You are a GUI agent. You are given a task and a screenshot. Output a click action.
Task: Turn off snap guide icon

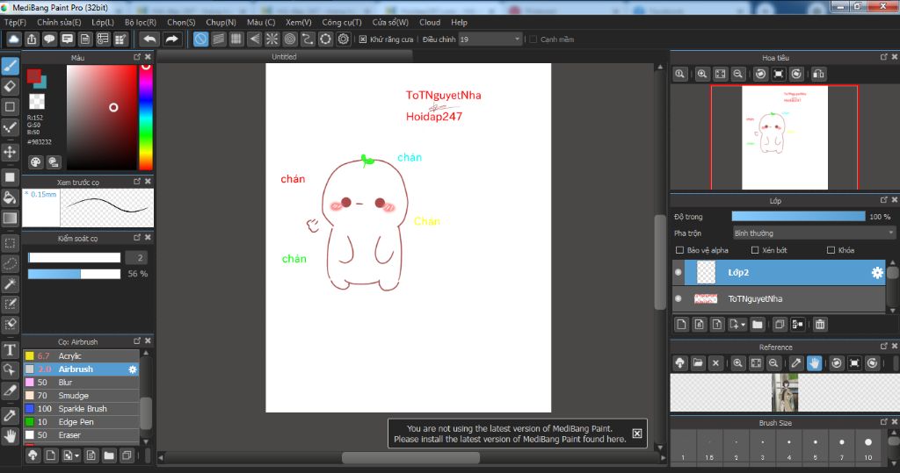click(x=200, y=39)
